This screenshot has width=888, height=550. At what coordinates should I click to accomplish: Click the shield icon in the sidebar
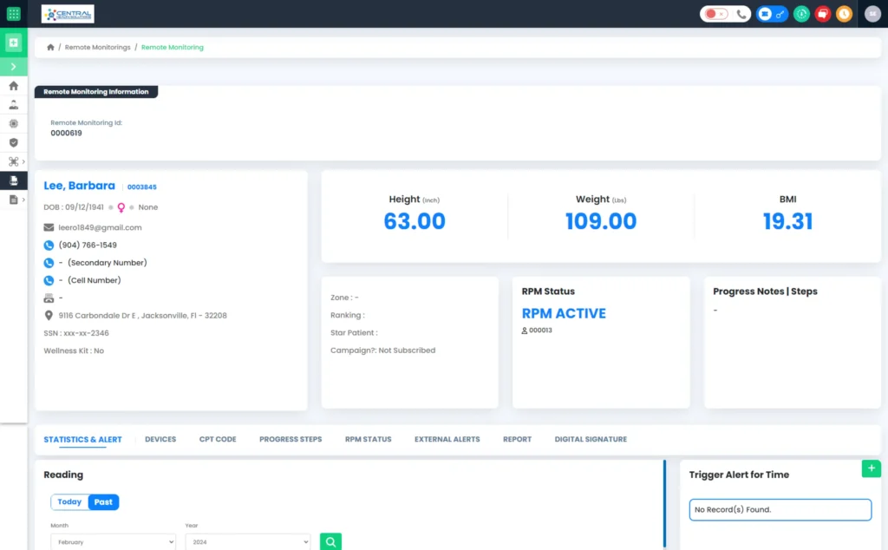point(13,142)
